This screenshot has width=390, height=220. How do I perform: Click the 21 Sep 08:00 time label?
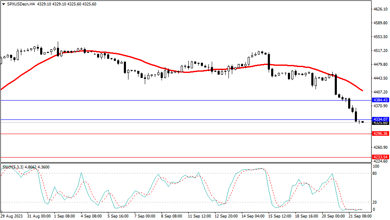click(x=359, y=217)
